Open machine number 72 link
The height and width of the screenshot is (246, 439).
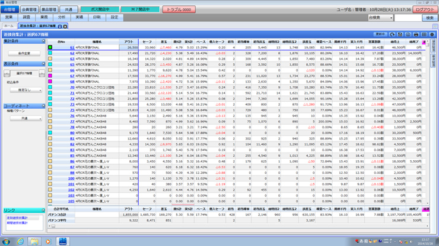coord(72,99)
